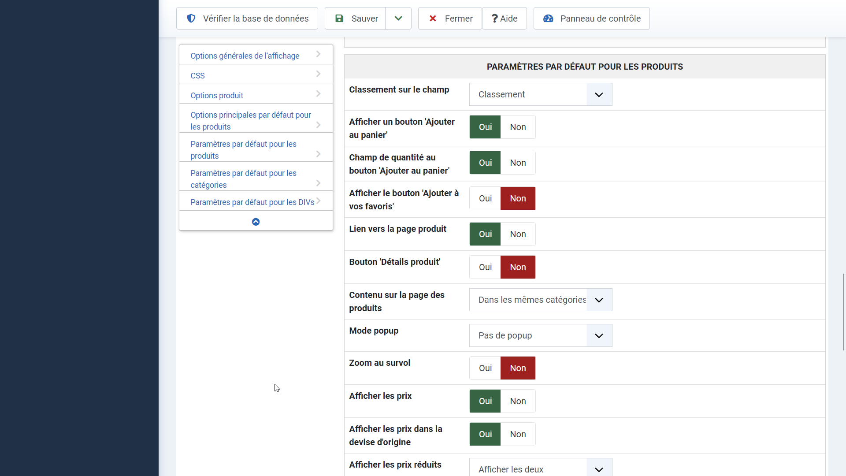The width and height of the screenshot is (846, 476).
Task: Set Bouton 'Détails produit' to Oui
Action: click(485, 267)
